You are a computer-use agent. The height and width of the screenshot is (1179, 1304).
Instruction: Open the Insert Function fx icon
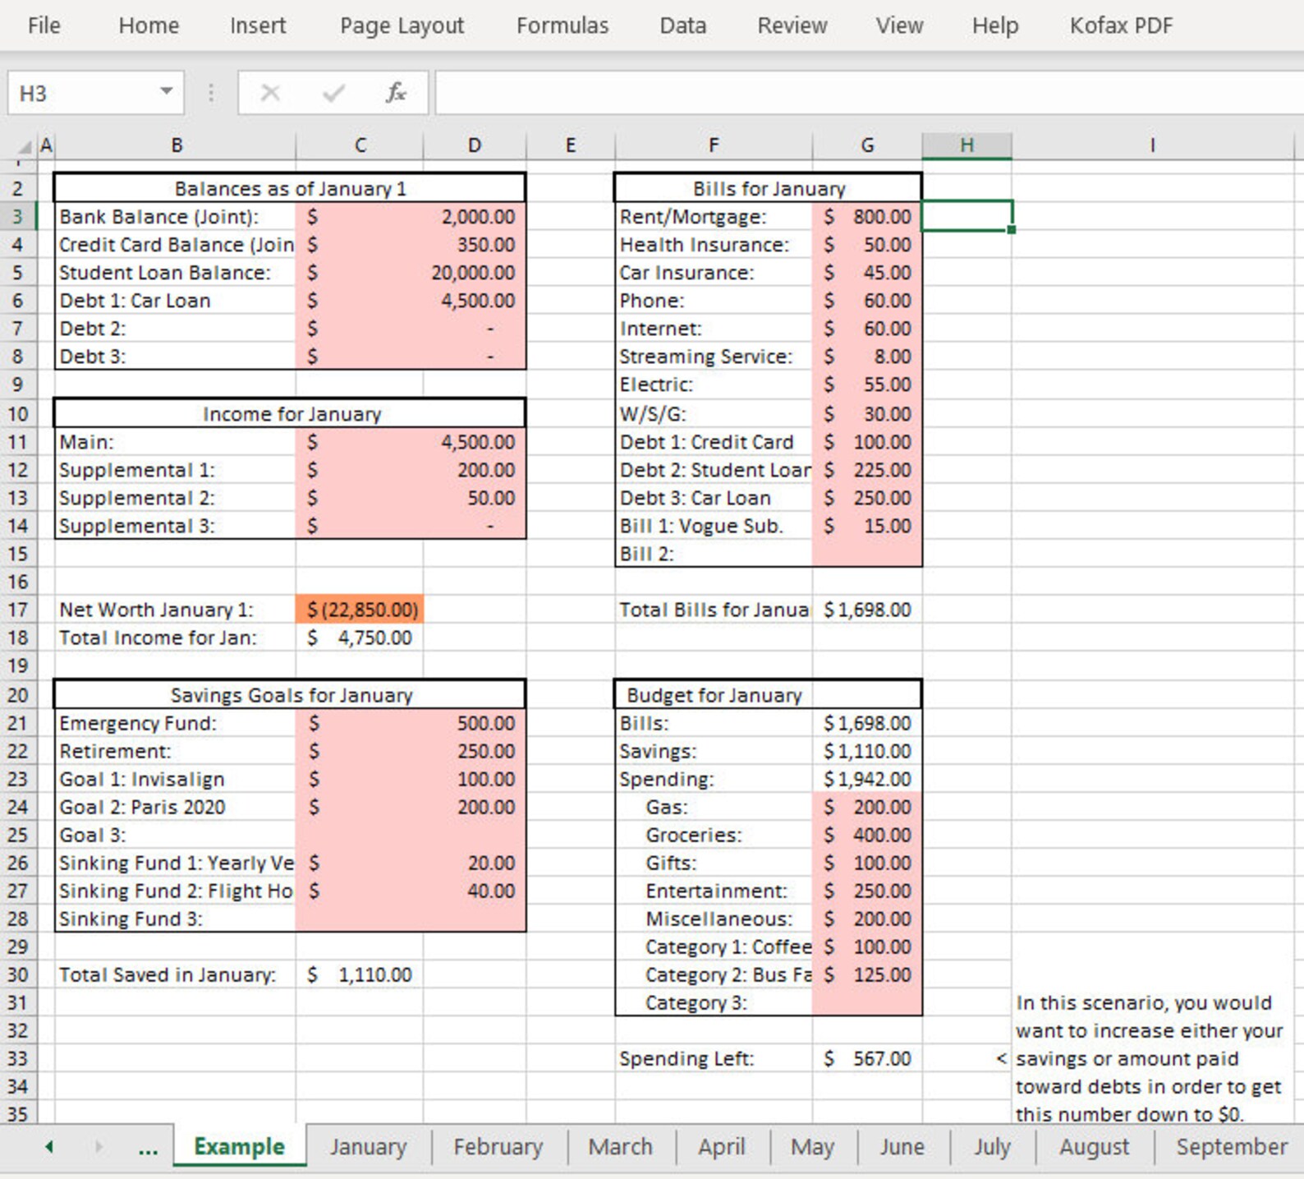point(396,93)
